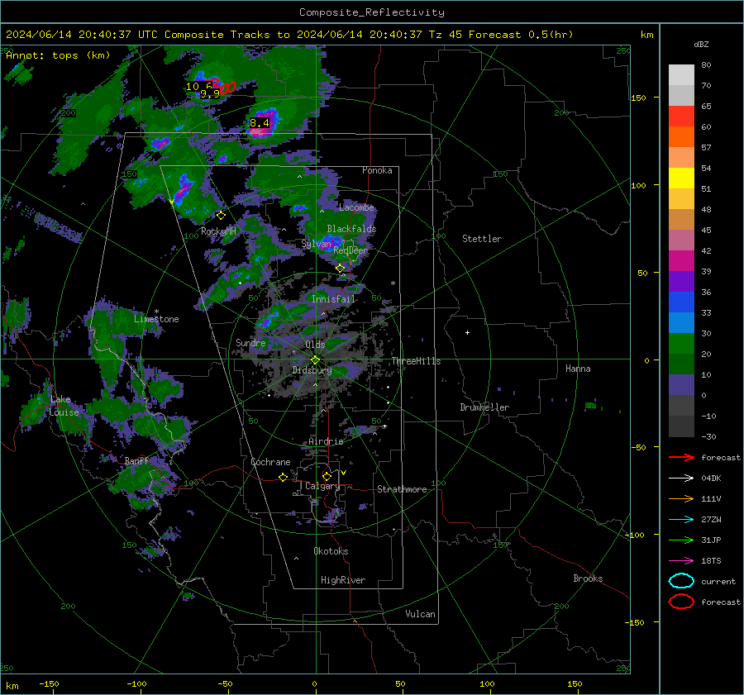
Task: Click the 'Forecast 0.5(hr)' header text
Action: click(521, 35)
